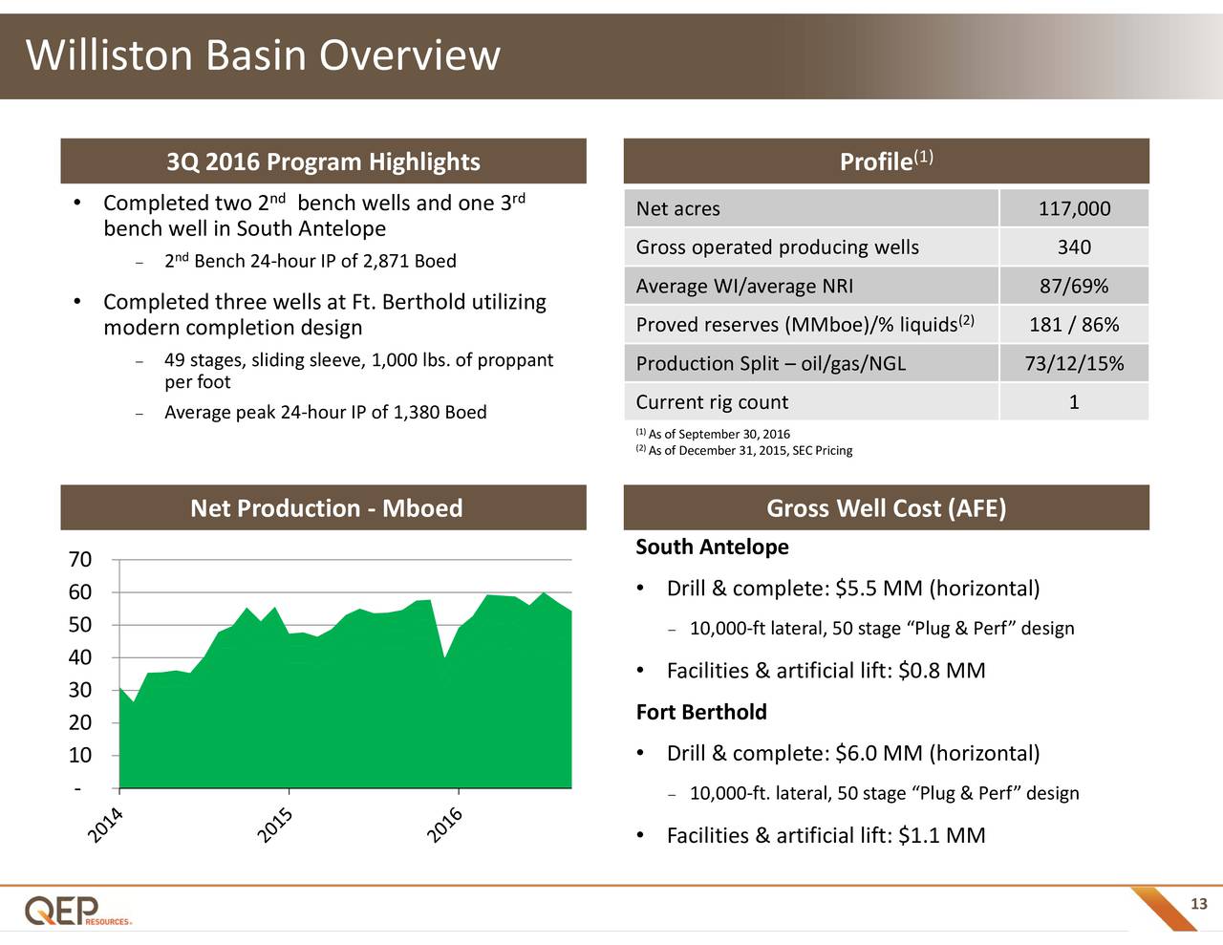Select the Fort Berthold subheading
Image resolution: width=1223 pixels, height=945 pixels.
(701, 712)
